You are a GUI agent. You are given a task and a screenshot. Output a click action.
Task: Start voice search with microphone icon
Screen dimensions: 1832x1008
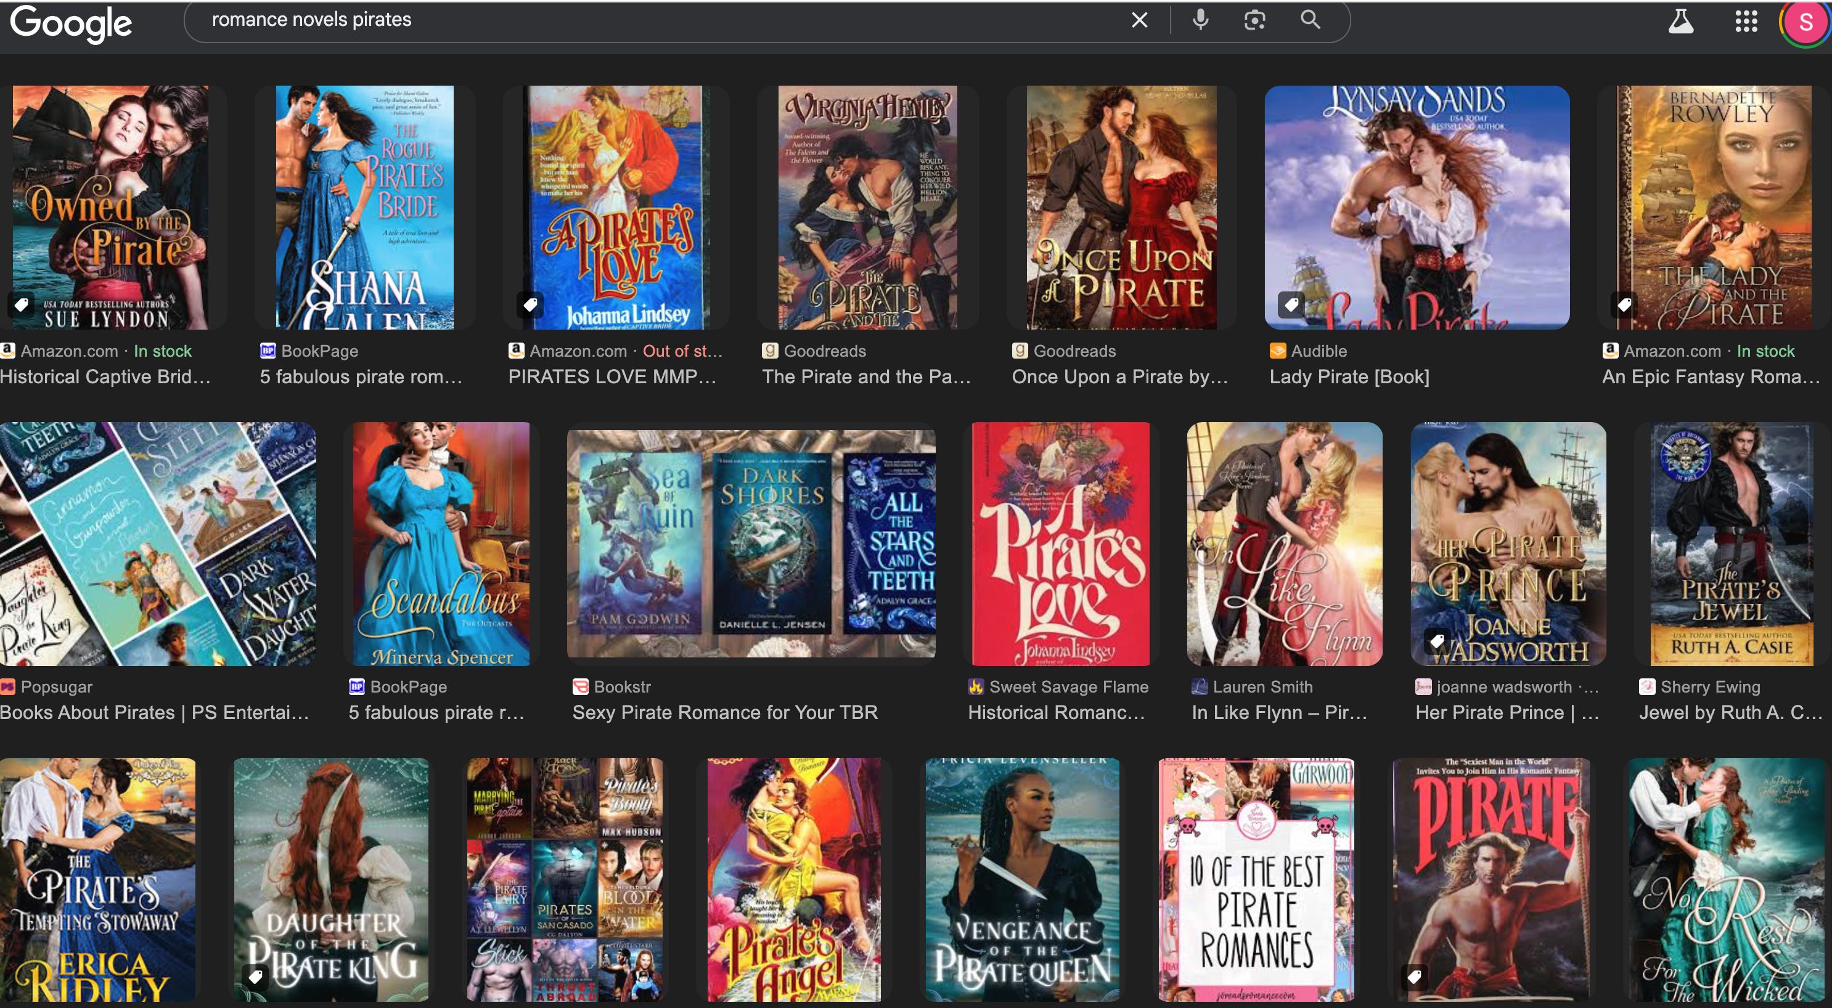1200,20
